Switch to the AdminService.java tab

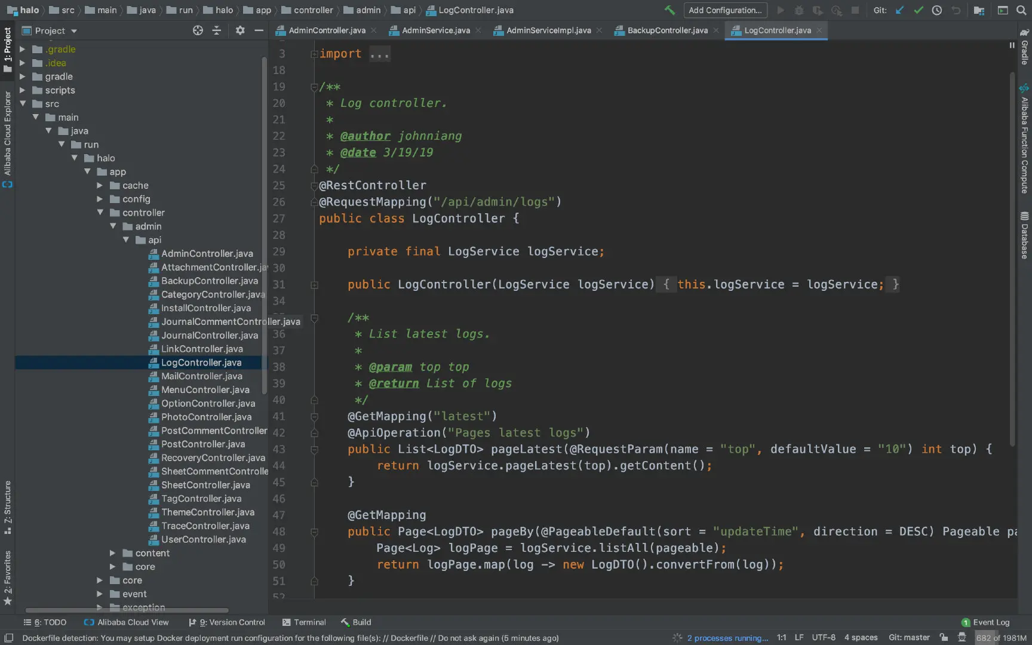click(435, 30)
